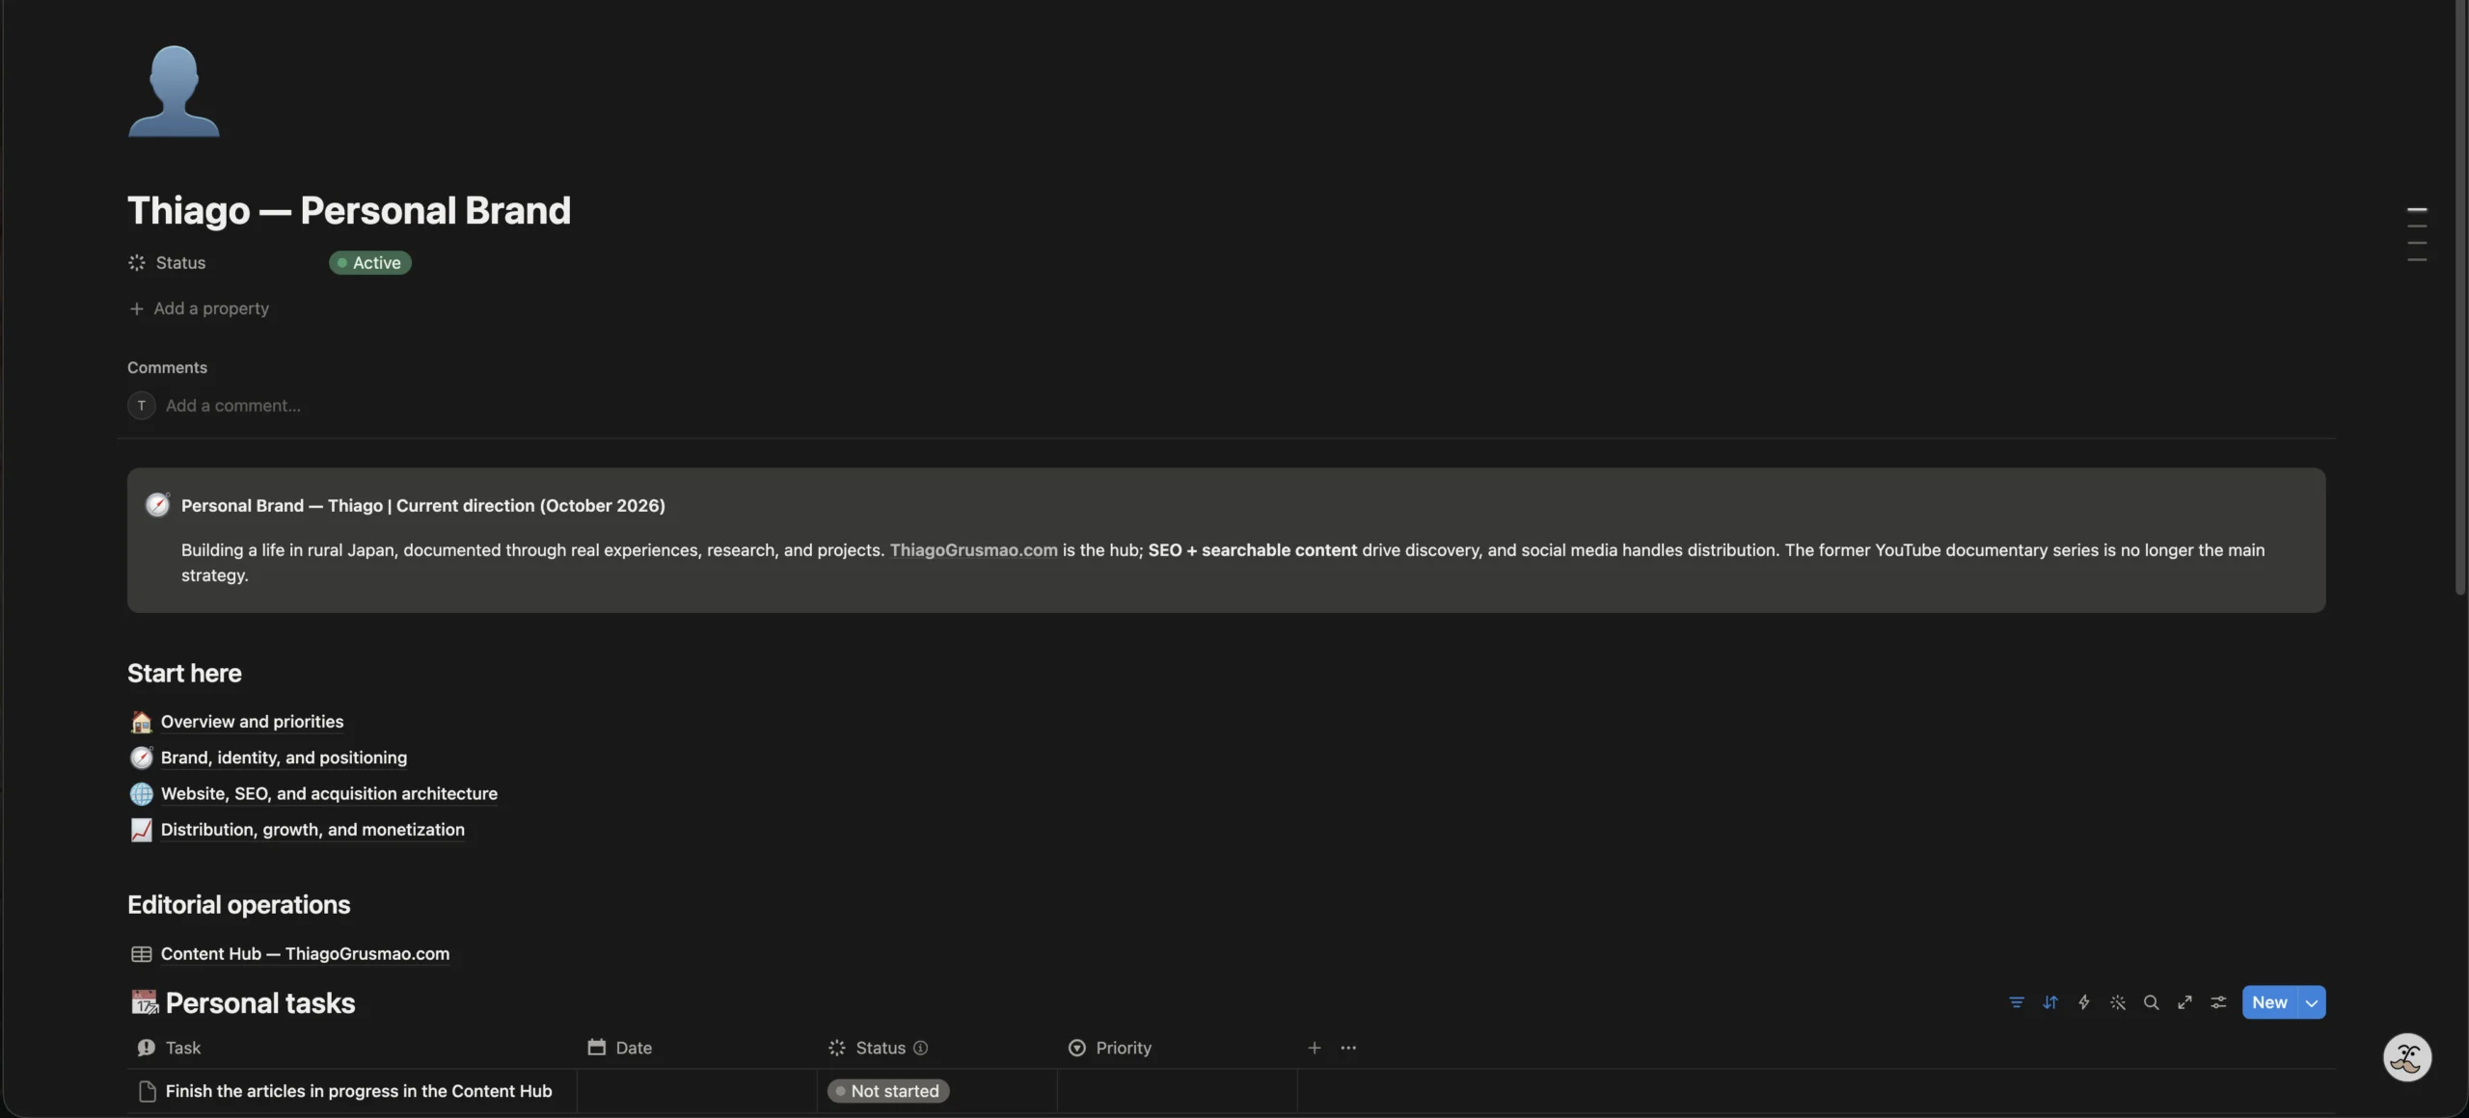2469x1118 pixels.
Task: Open the Active status tag selector
Action: (x=370, y=263)
